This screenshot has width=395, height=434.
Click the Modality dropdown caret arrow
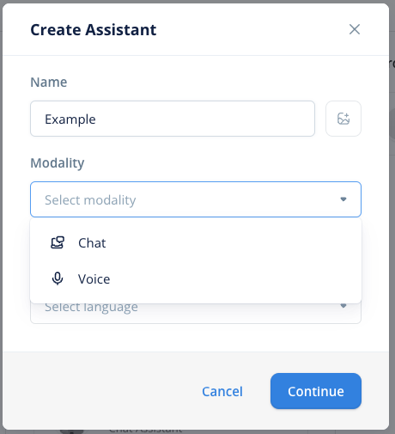tap(343, 199)
